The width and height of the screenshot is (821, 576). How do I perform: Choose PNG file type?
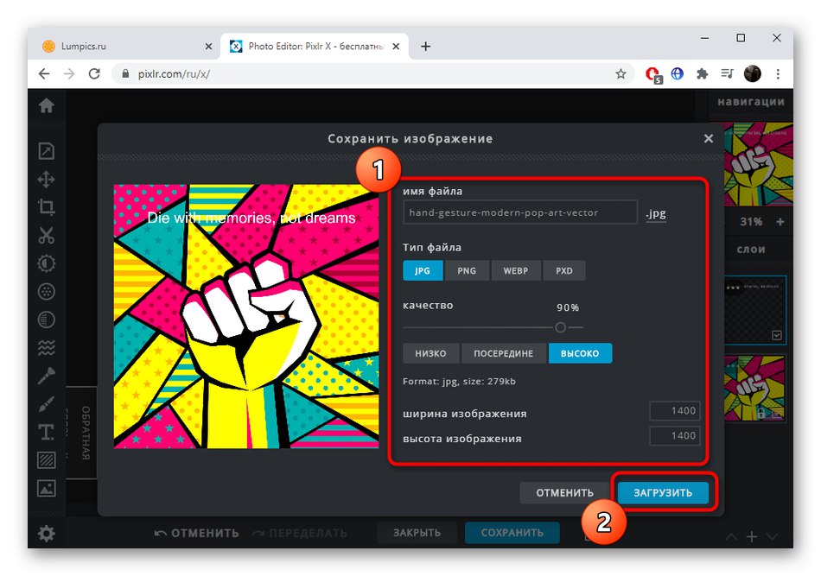pyautogui.click(x=467, y=270)
